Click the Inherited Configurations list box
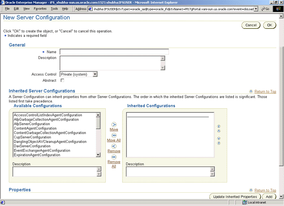The height and width of the screenshot is (206, 284). 170,135
